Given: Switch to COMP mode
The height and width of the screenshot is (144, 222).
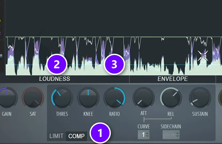Looking at the screenshot, I should pyautogui.click(x=76, y=136).
